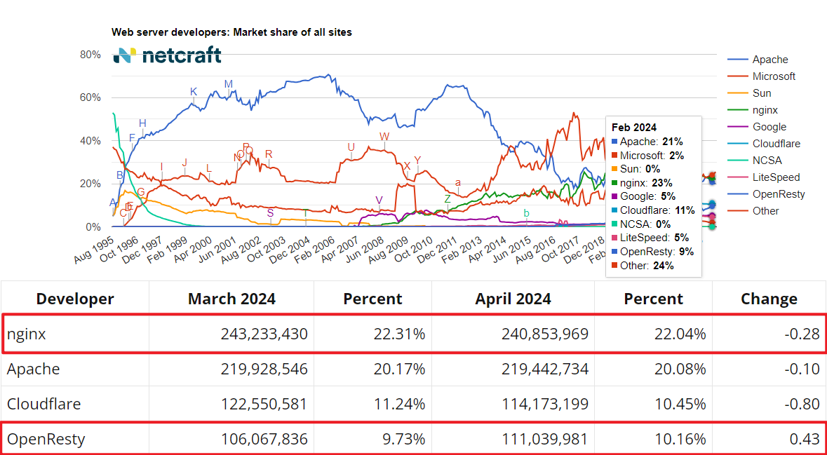Click annotation marker K on the chart
Image resolution: width=827 pixels, height=455 pixels.
click(194, 92)
